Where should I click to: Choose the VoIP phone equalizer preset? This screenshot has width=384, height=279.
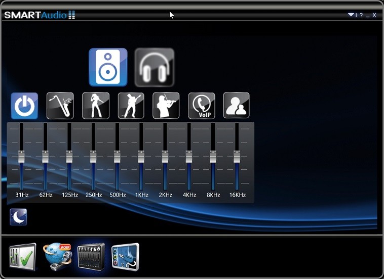coord(202,106)
